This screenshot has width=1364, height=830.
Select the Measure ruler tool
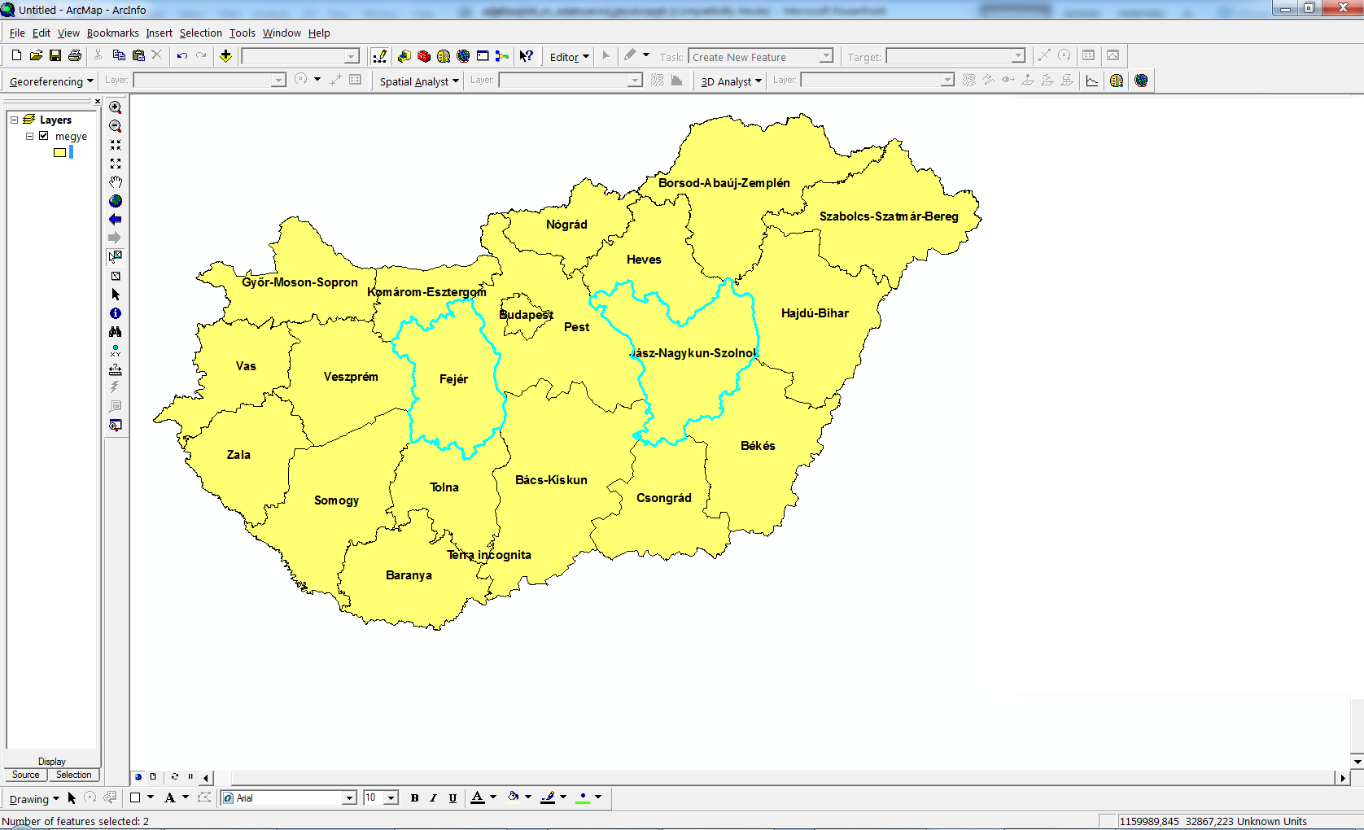[x=116, y=369]
